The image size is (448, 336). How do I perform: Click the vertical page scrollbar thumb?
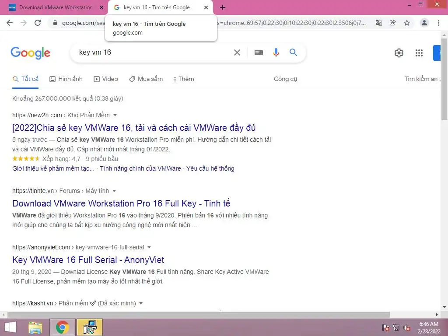coord(444,79)
